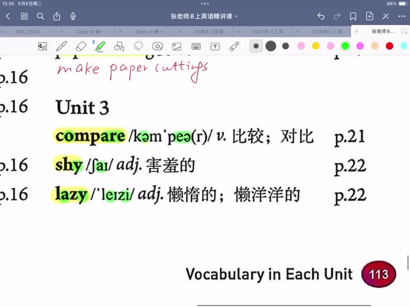The width and height of the screenshot is (410, 307).
Task: Tap page reference p.21 beside compare
Action: pos(350,137)
